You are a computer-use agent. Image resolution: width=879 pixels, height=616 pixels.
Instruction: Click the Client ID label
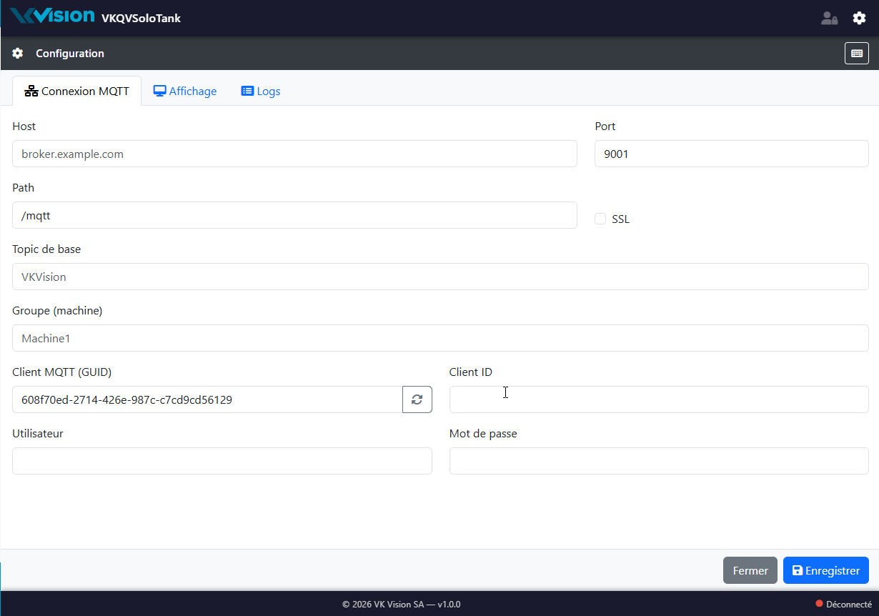[471, 372]
